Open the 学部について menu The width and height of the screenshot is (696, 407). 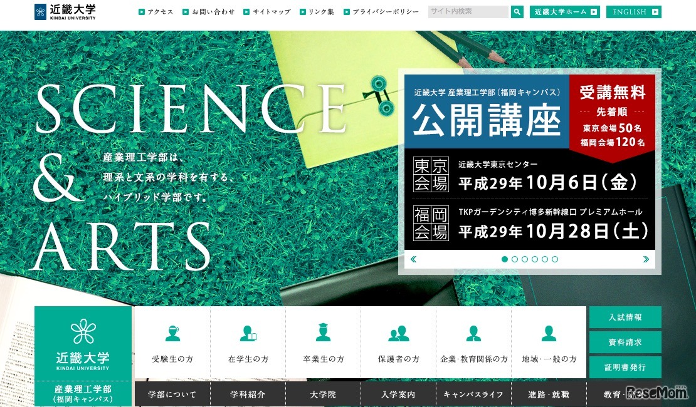(x=172, y=395)
